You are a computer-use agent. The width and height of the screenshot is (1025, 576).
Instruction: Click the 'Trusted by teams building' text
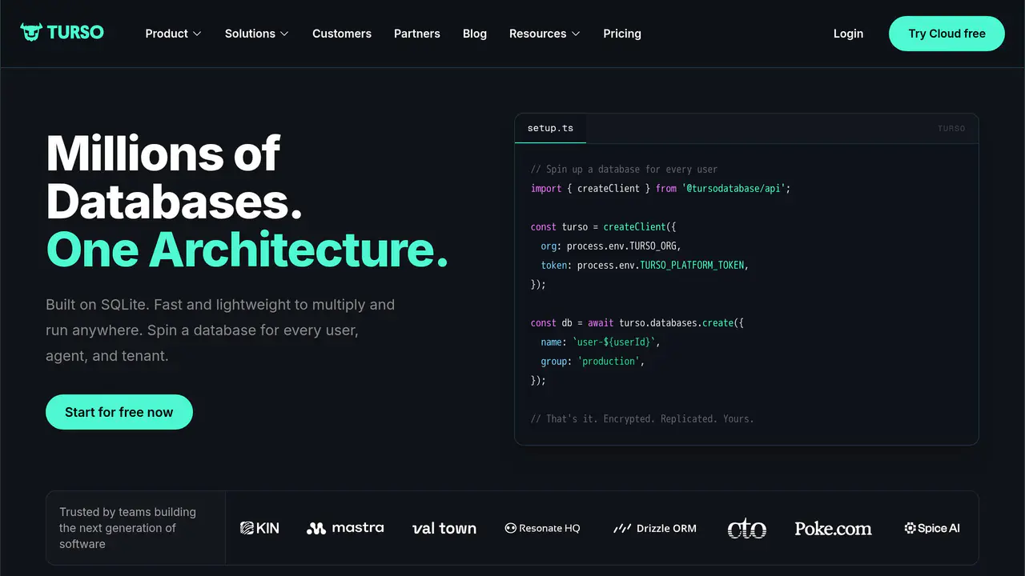pos(127,528)
